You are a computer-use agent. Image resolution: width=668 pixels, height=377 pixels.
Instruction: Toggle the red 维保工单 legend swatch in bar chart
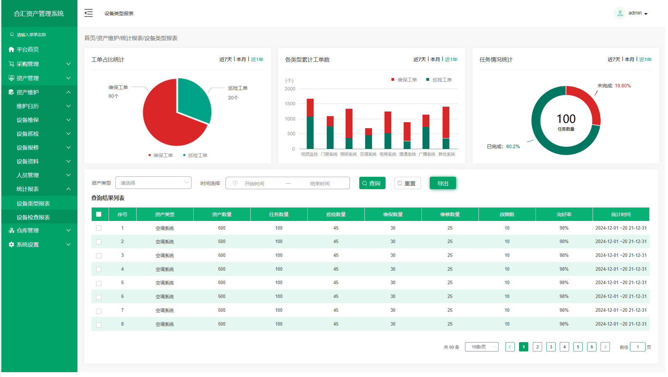point(393,80)
